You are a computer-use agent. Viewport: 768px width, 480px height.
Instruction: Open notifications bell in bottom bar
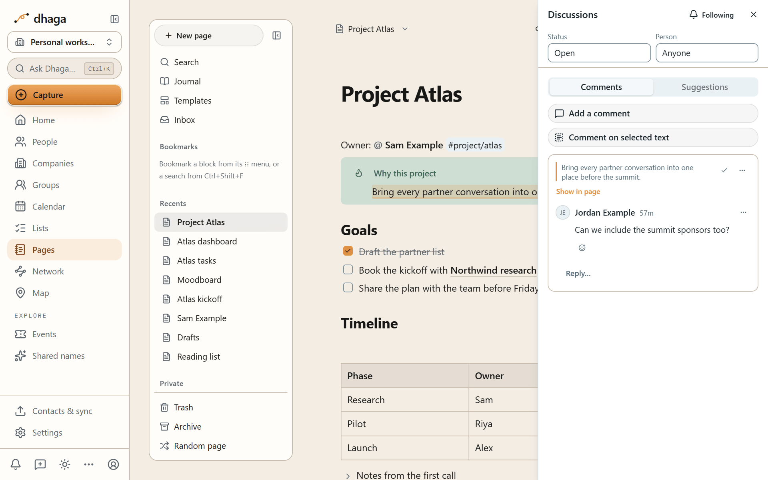click(x=16, y=464)
